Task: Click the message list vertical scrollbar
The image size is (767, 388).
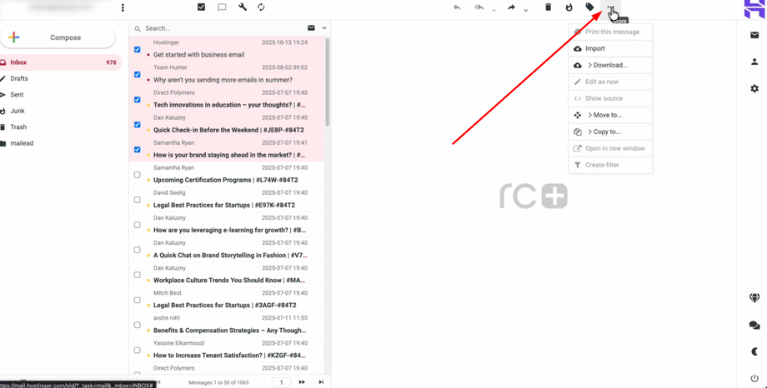Action: (x=327, y=83)
